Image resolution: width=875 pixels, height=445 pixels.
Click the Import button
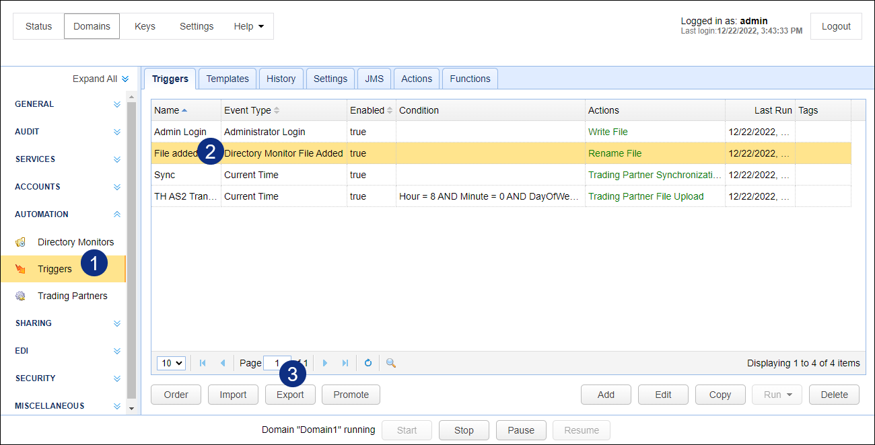[x=233, y=395]
